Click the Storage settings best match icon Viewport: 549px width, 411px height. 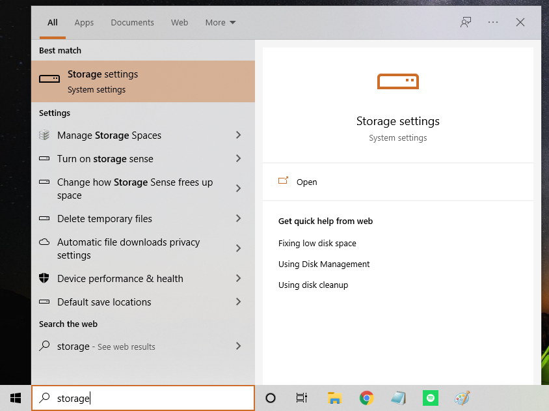(49, 79)
